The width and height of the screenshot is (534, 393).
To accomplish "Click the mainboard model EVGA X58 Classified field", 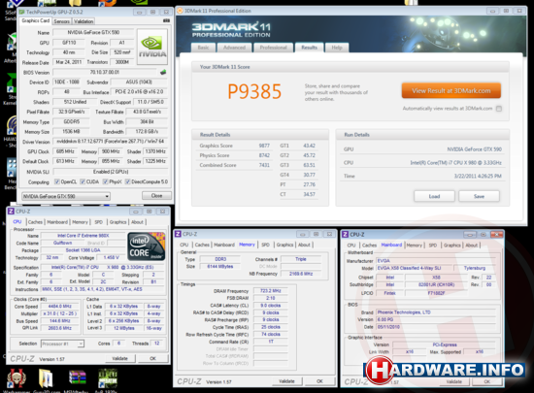I will (415, 268).
